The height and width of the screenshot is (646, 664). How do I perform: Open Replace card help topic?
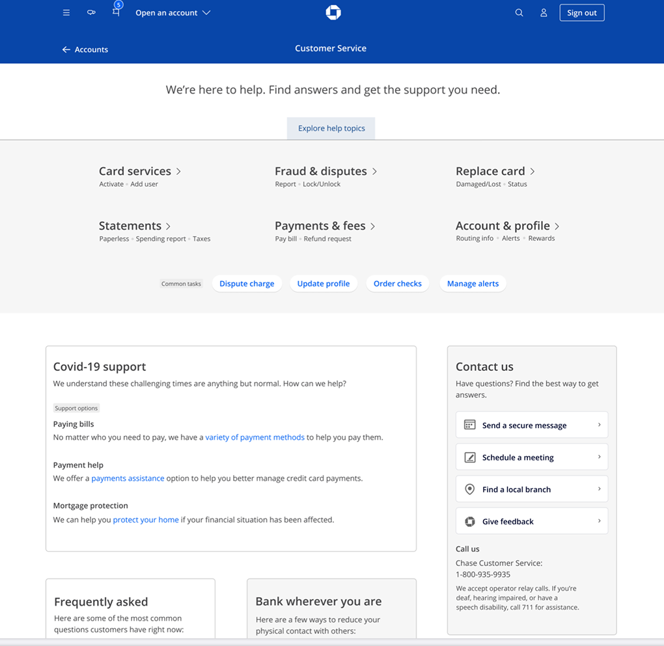(495, 171)
